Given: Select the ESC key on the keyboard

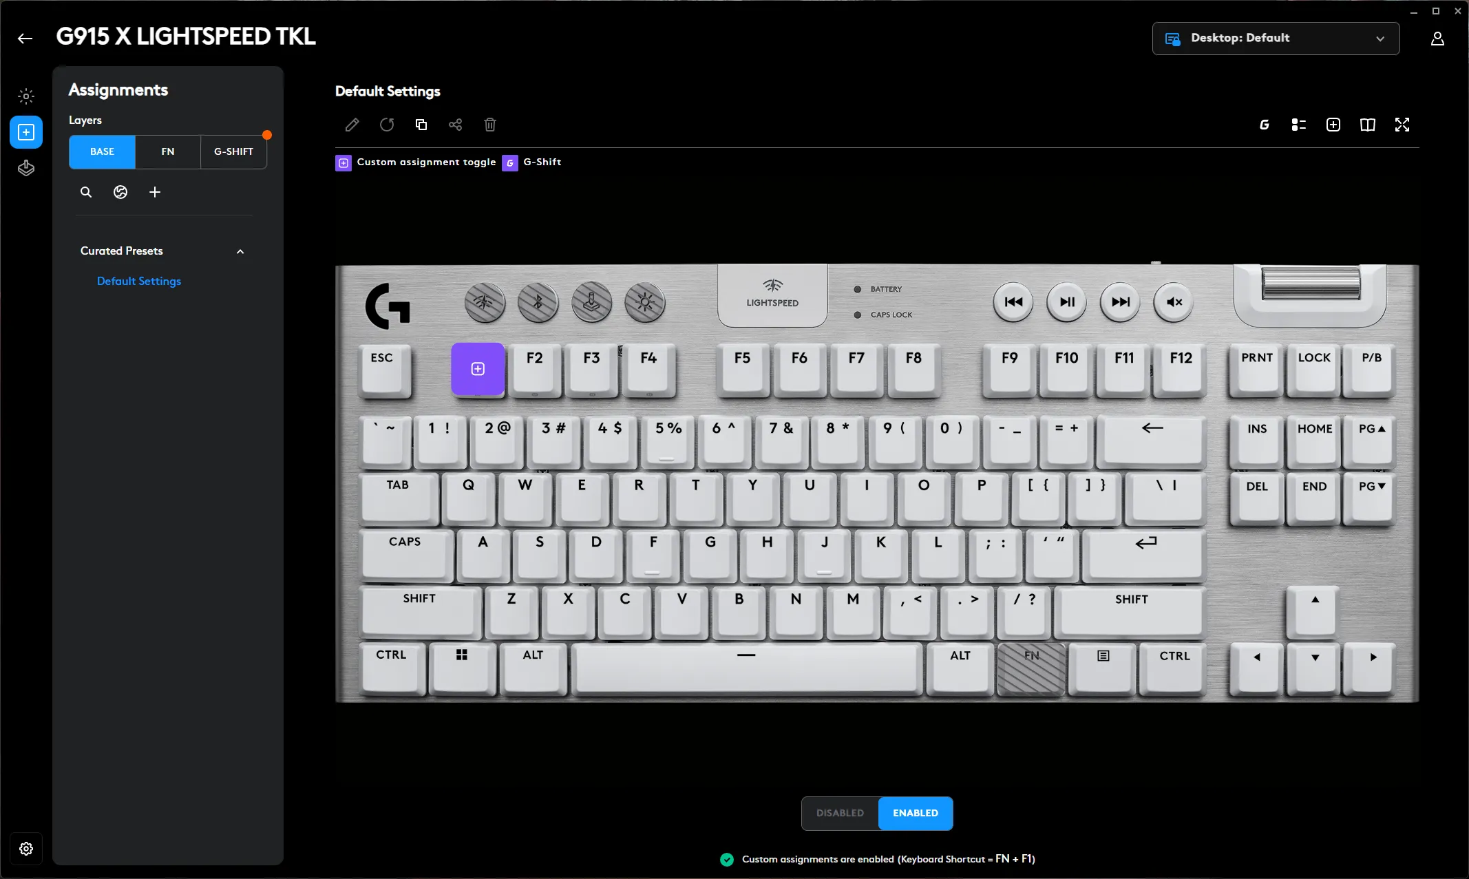Looking at the screenshot, I should tap(385, 370).
